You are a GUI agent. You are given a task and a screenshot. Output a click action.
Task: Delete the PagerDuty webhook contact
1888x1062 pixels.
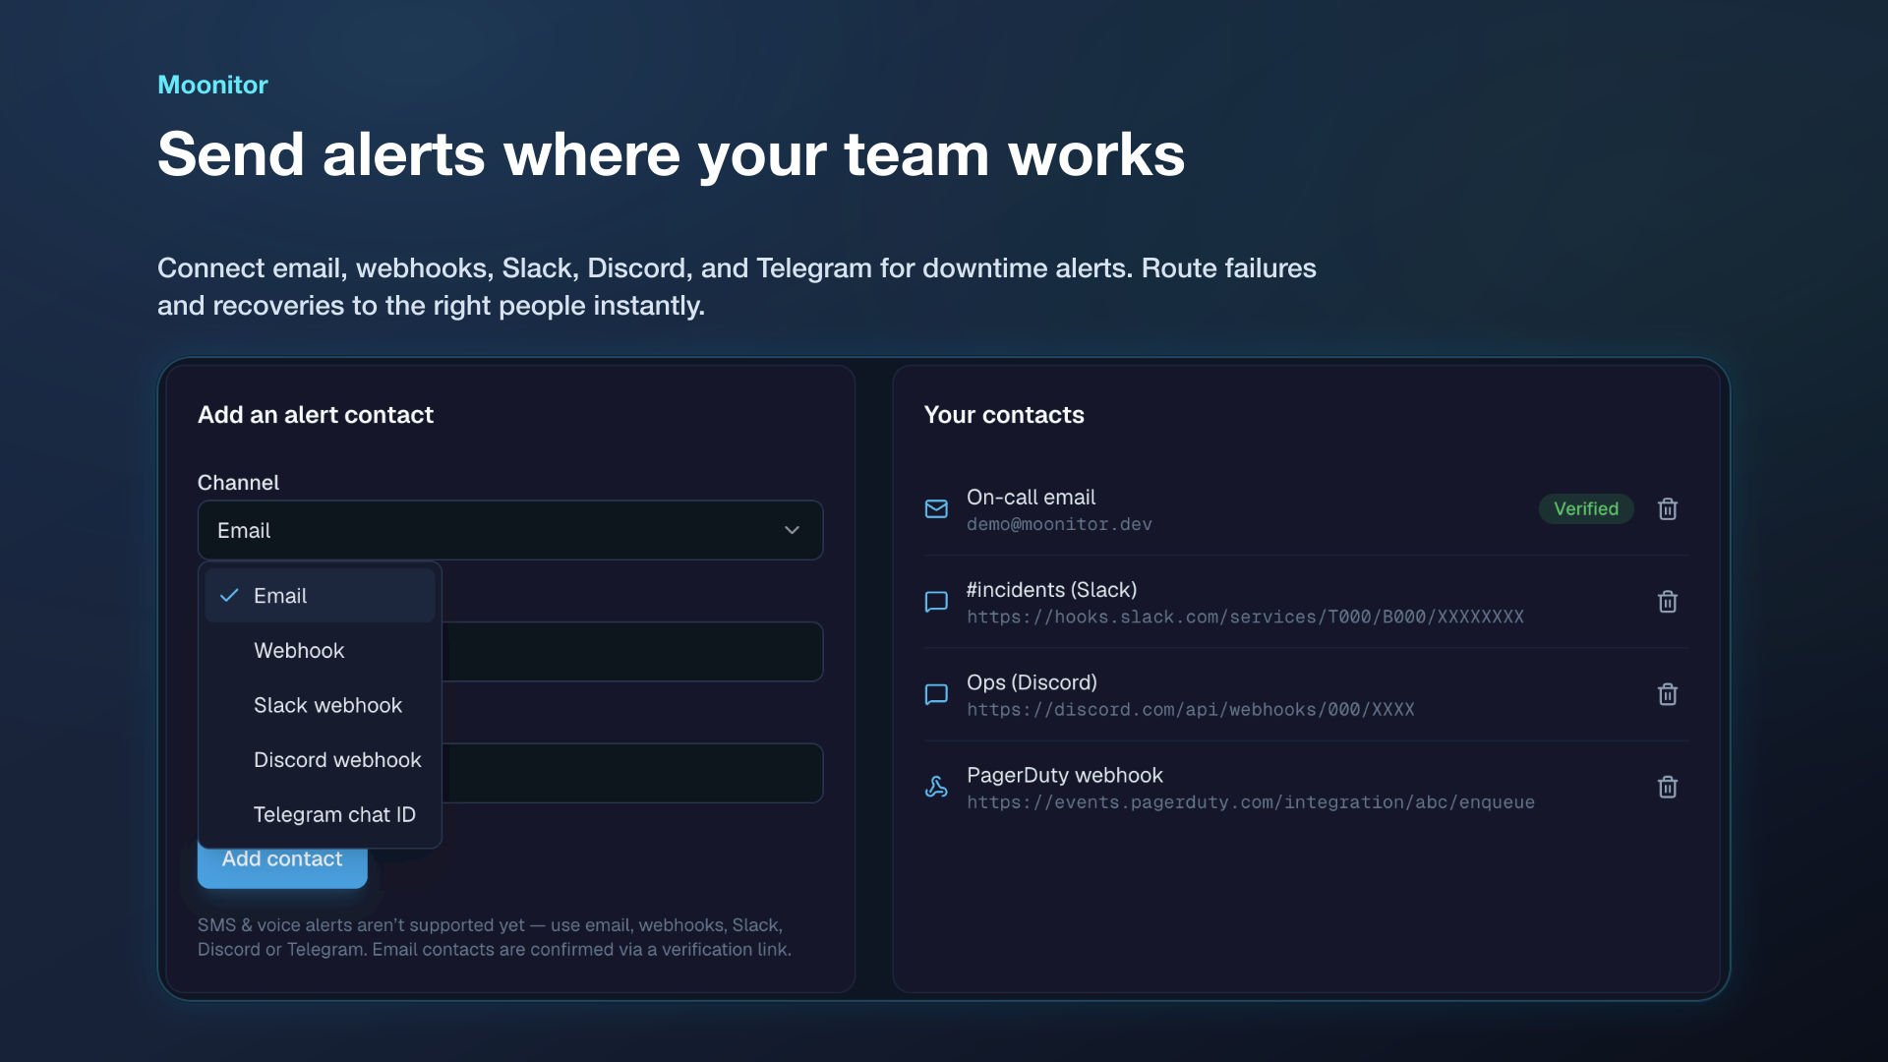point(1668,787)
